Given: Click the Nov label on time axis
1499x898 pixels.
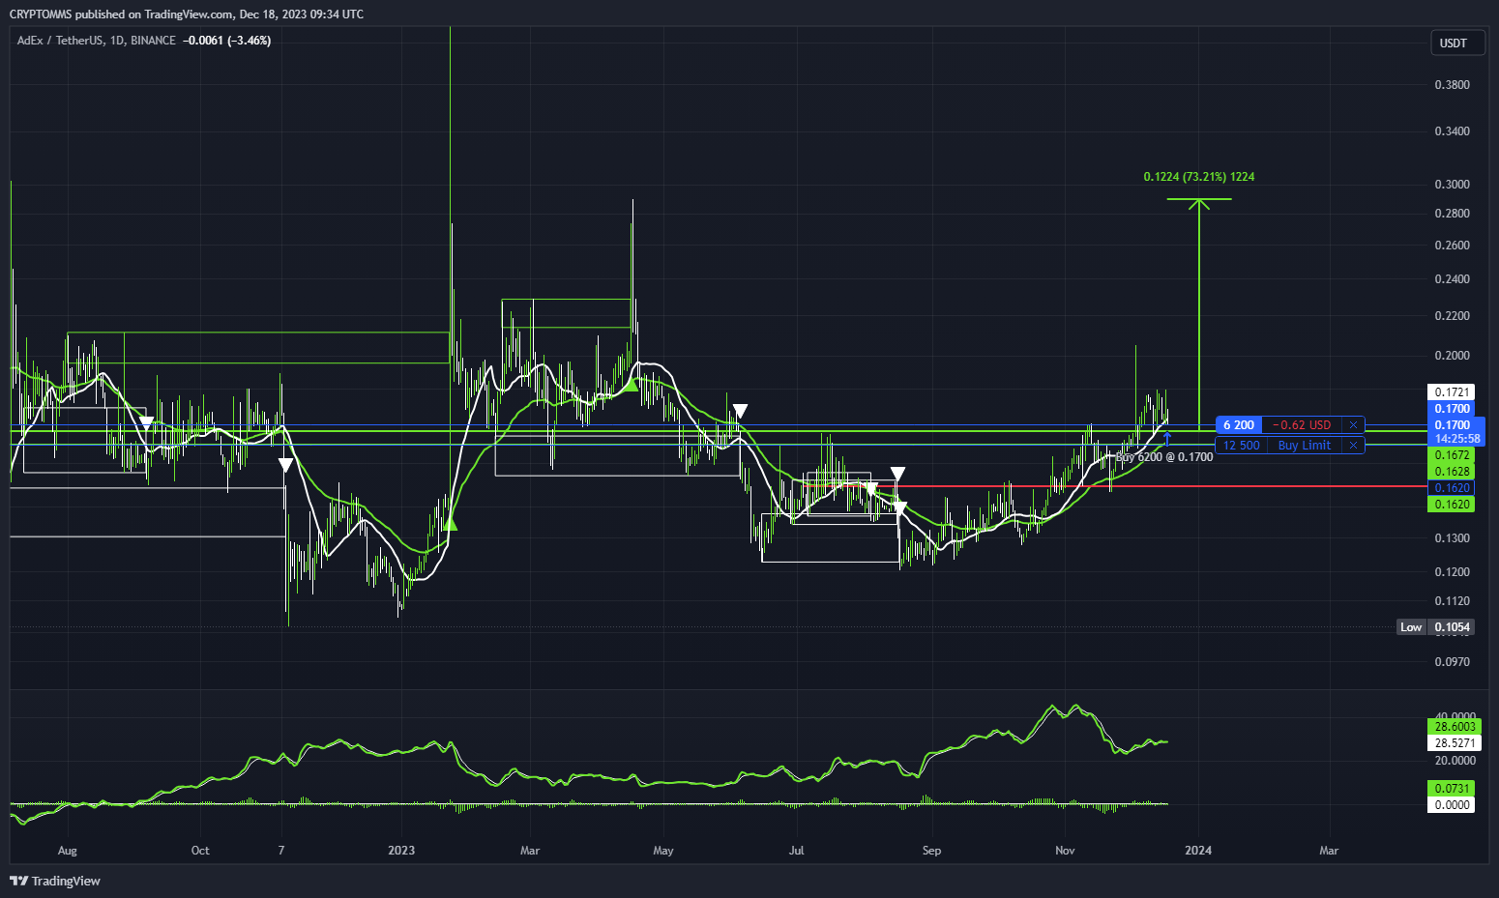Looking at the screenshot, I should [x=1065, y=851].
